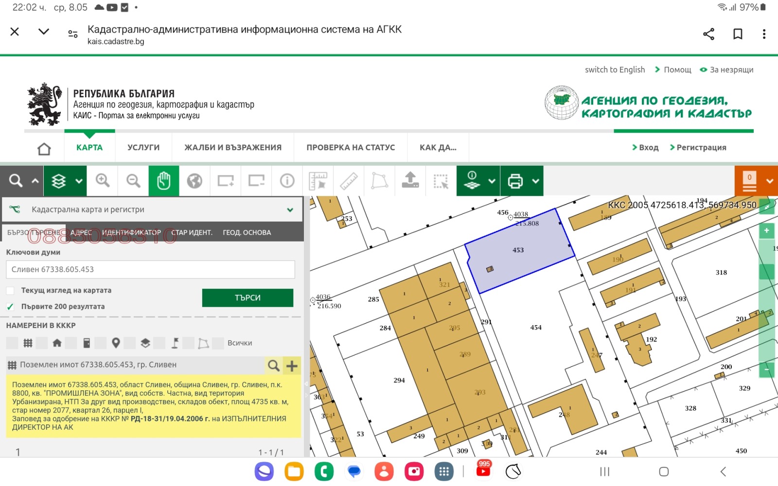Click the map zoom slider handle
The image size is (778, 486).
tap(766, 271)
